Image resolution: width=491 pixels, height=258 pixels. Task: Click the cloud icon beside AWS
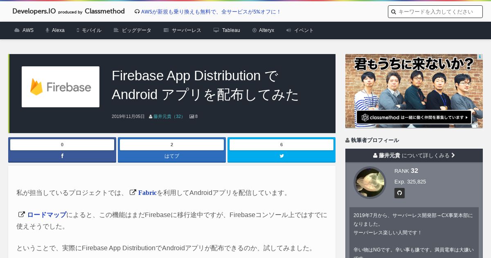coord(17,30)
